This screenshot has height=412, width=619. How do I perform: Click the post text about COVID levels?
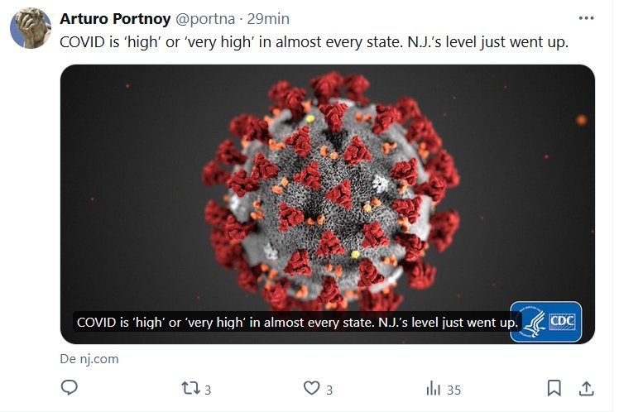pyautogui.click(x=314, y=42)
